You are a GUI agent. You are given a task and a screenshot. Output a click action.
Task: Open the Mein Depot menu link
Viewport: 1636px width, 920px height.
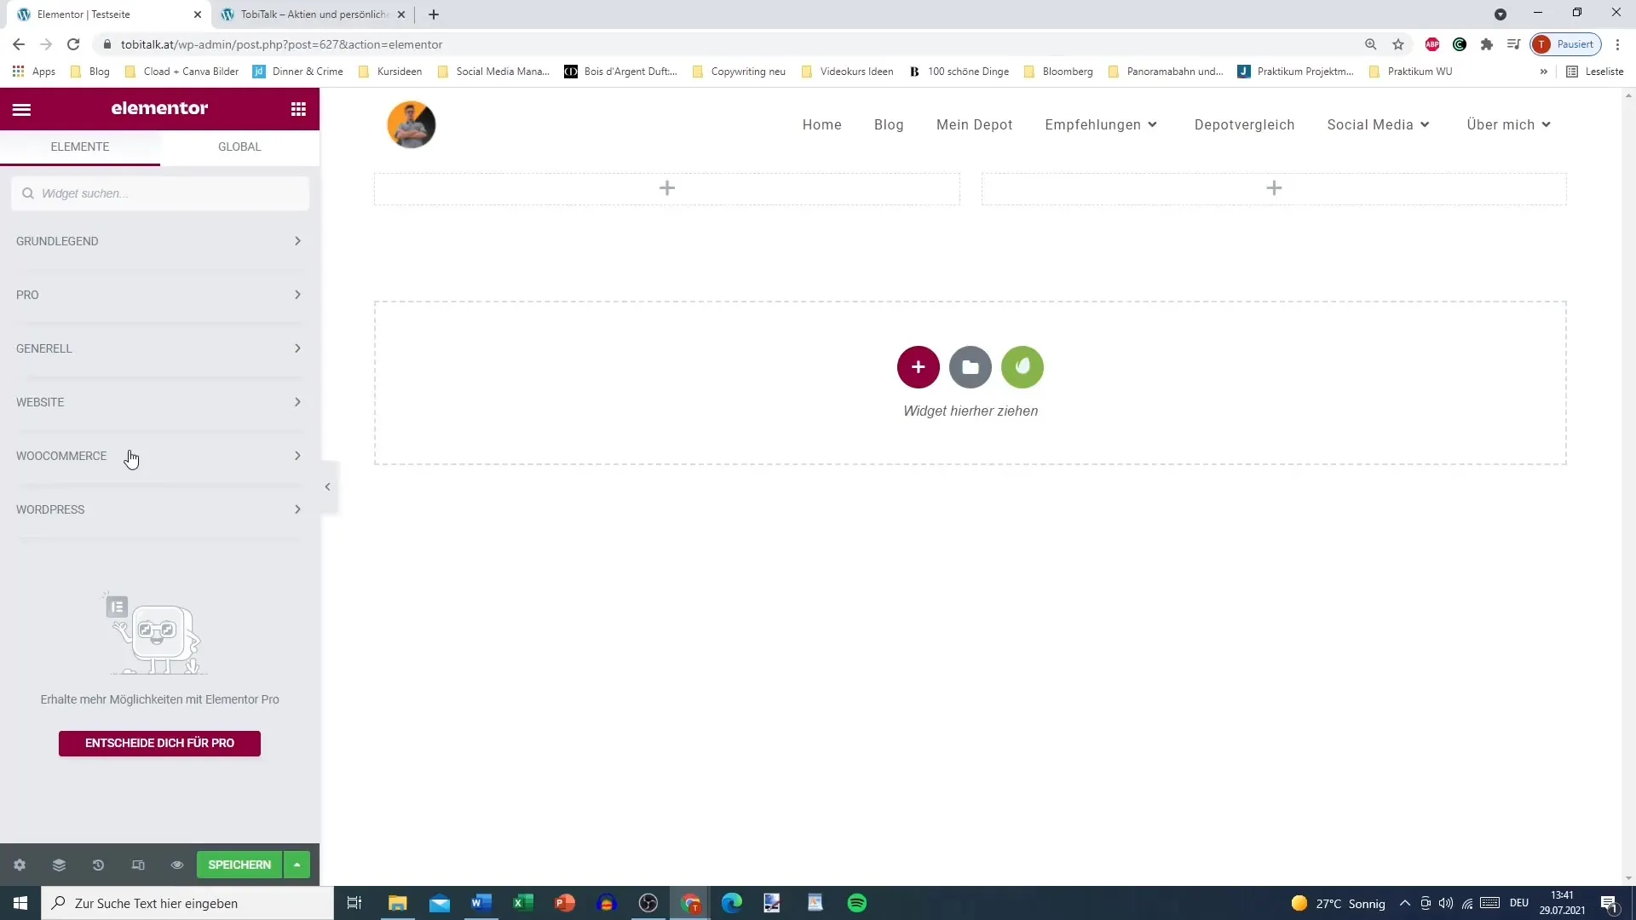tap(974, 124)
